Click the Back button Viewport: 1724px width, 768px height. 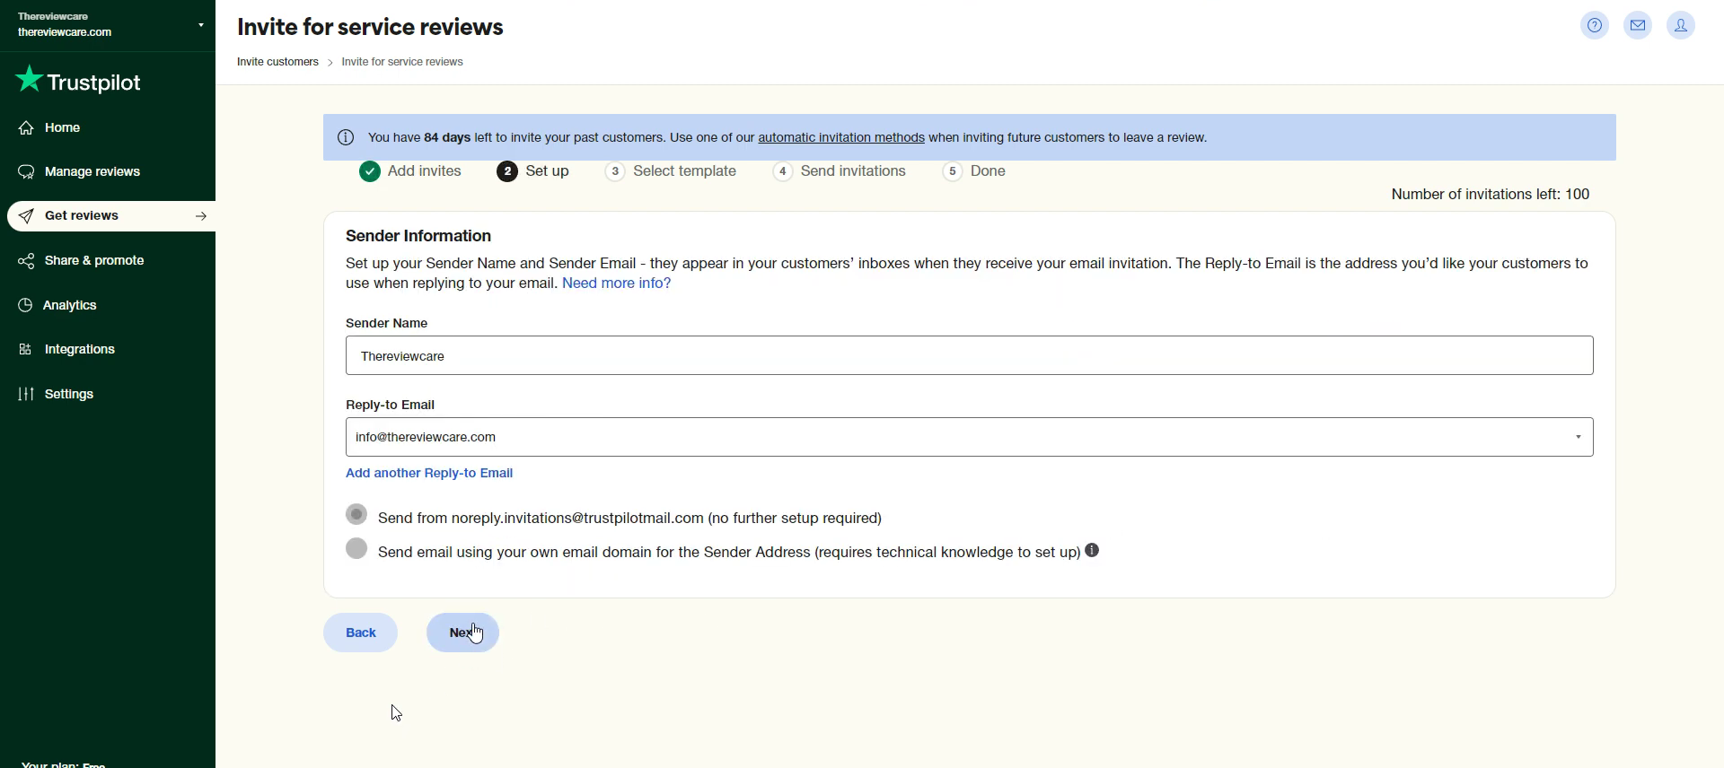click(361, 633)
